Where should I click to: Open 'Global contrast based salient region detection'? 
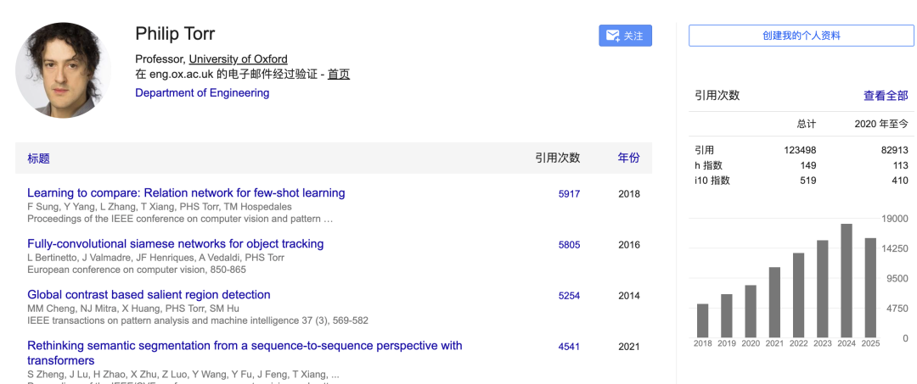[x=149, y=295]
